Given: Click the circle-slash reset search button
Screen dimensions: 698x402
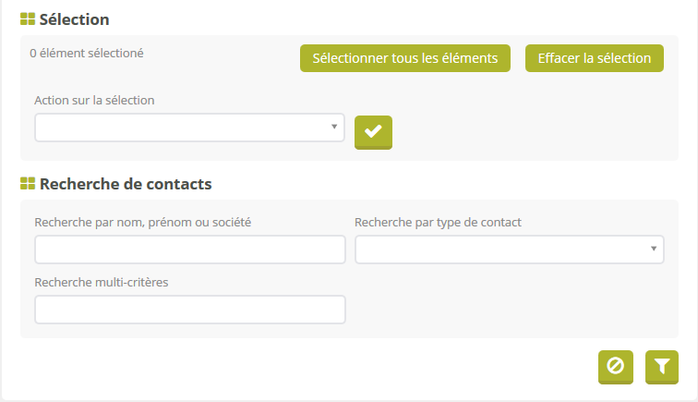Looking at the screenshot, I should click(615, 366).
